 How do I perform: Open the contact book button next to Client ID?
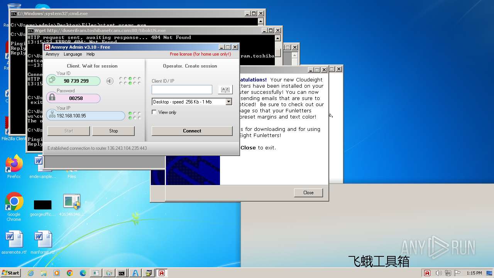pyautogui.click(x=225, y=90)
